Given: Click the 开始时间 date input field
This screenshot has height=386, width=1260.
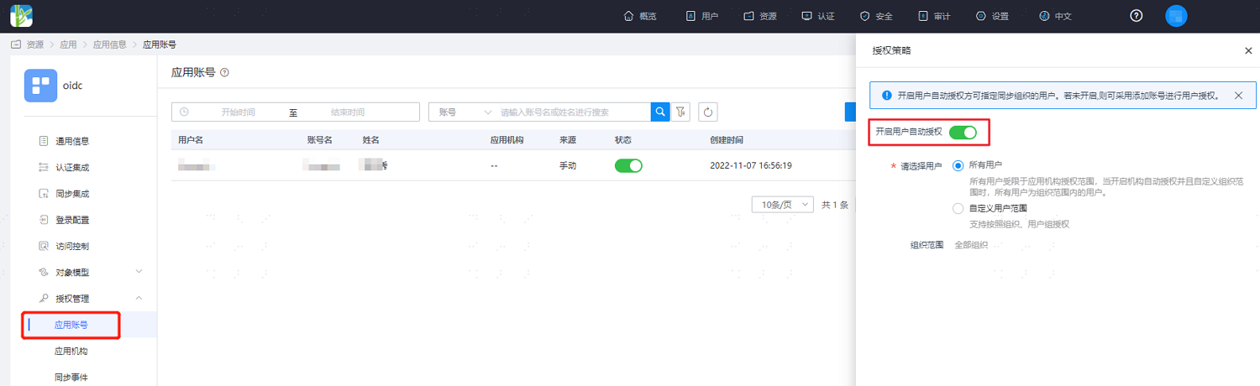Looking at the screenshot, I should pyautogui.click(x=237, y=112).
